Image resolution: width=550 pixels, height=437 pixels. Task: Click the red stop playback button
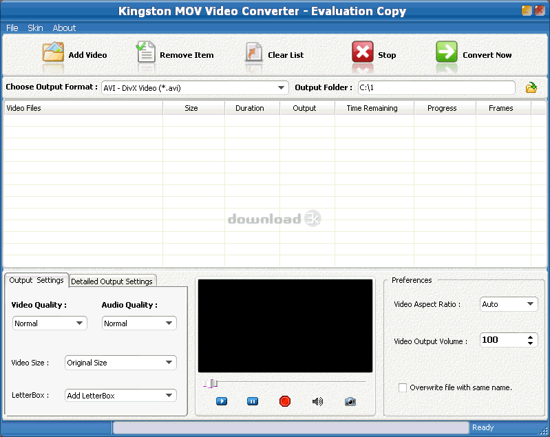pos(285,401)
